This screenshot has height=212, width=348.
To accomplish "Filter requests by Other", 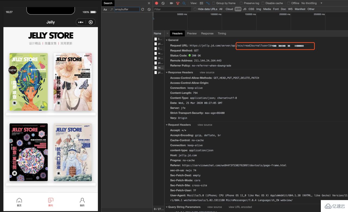I will click(311, 9).
